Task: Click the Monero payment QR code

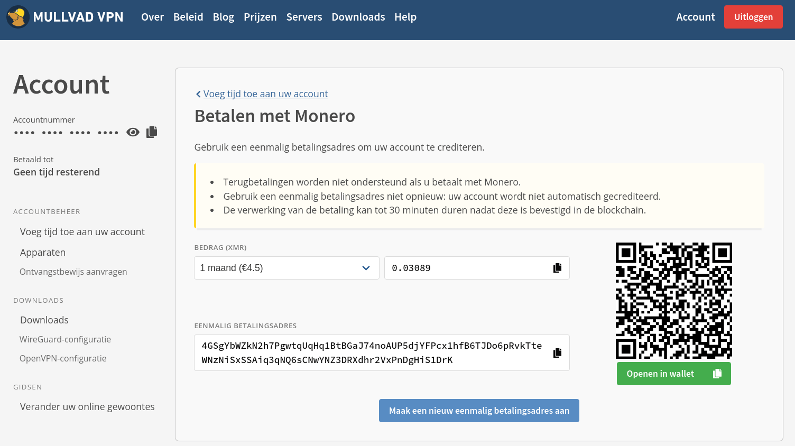Action: (x=674, y=301)
